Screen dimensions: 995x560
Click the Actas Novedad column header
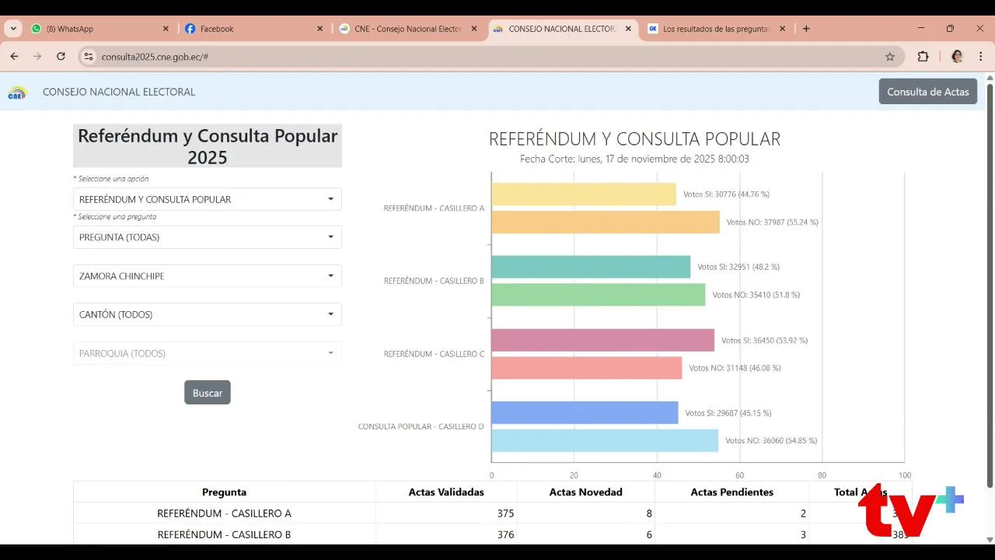coord(585,492)
